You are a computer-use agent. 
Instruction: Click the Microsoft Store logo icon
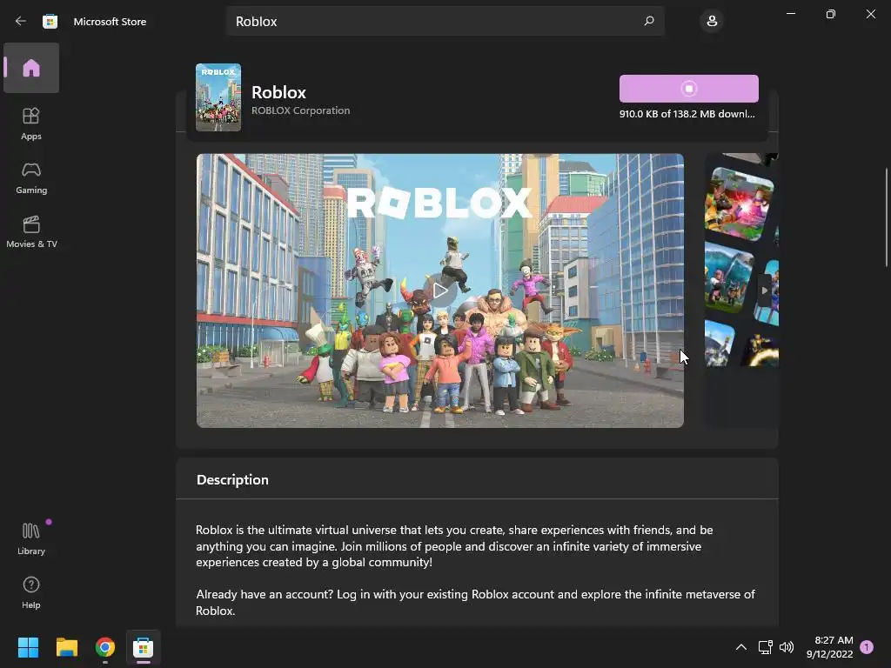[x=50, y=21]
